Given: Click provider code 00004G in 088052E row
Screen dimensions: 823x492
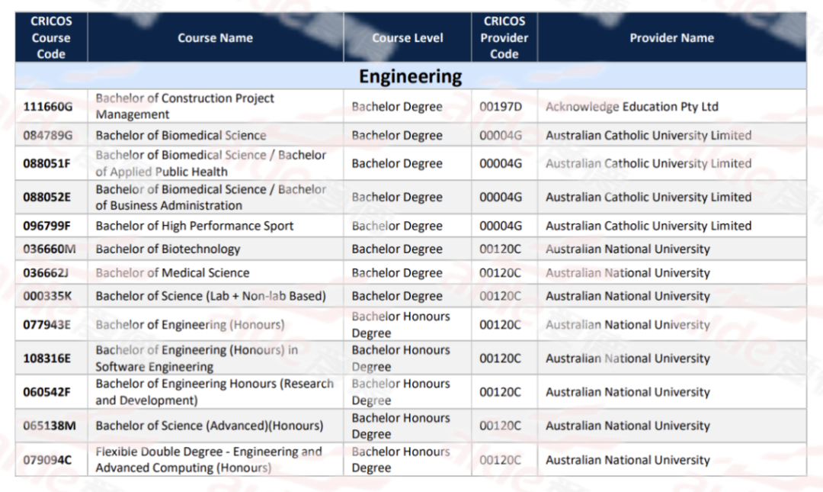Looking at the screenshot, I should [x=501, y=197].
